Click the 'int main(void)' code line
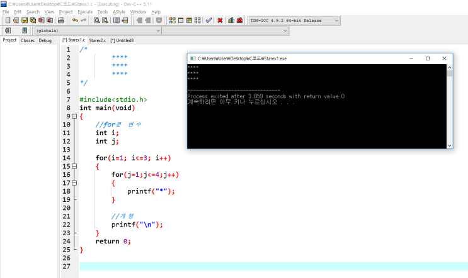This screenshot has height=278, width=468. point(107,108)
